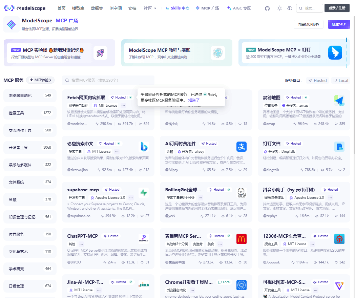
Task: Dismiss tooltip via 知道了 link
Action: [x=194, y=100]
